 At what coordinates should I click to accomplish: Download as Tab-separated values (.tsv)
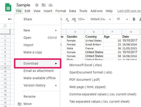point(99,102)
